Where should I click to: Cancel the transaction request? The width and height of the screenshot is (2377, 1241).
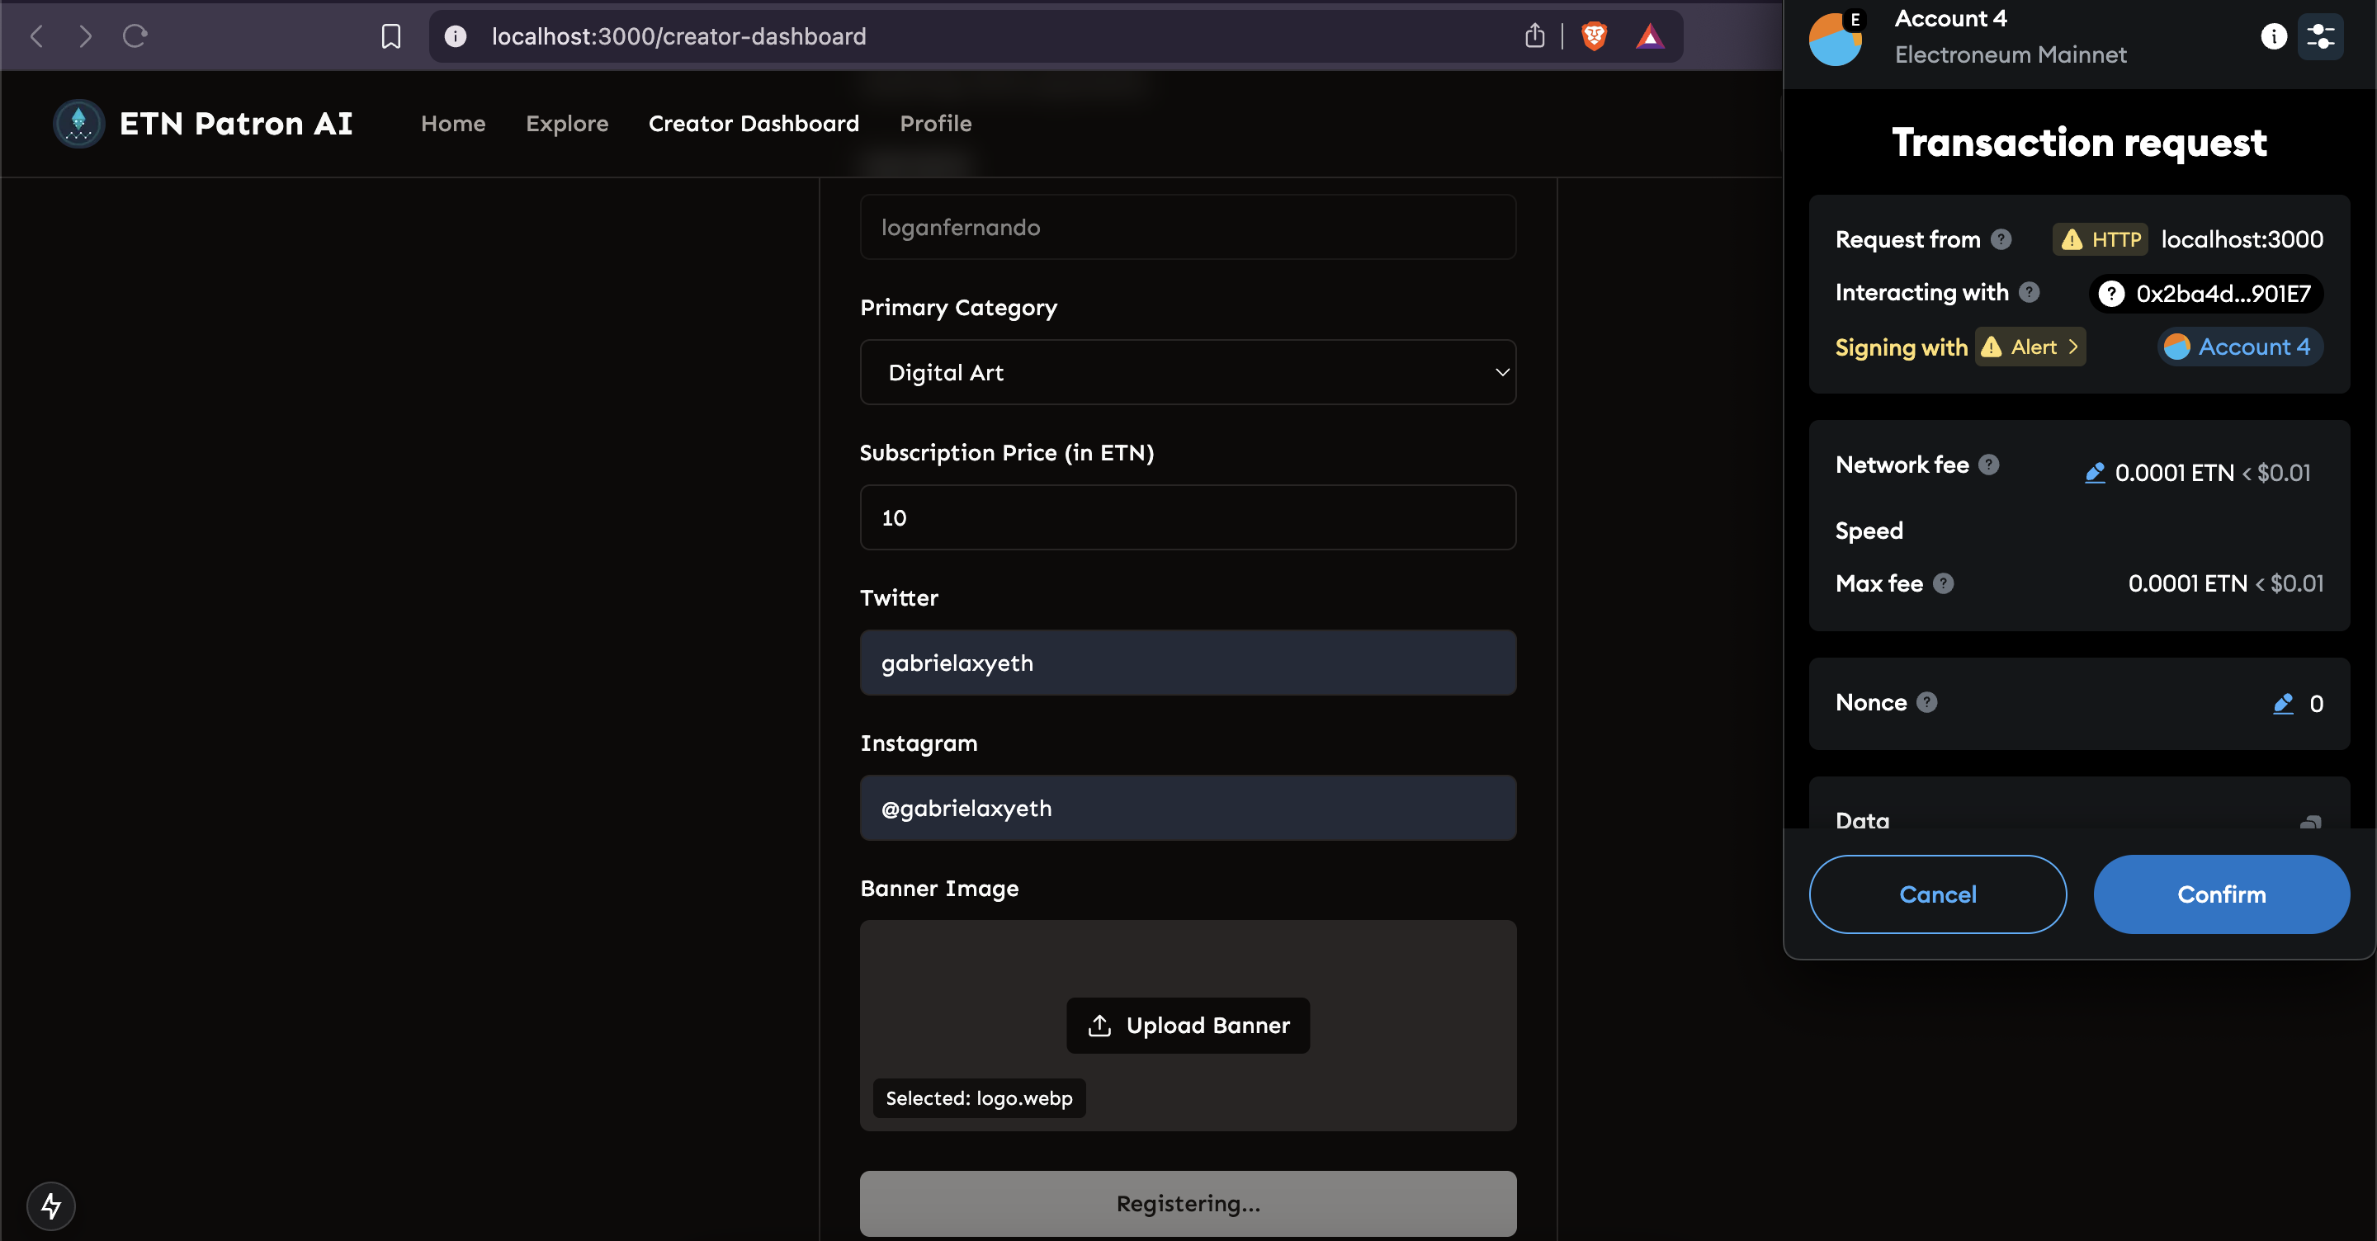click(1937, 894)
